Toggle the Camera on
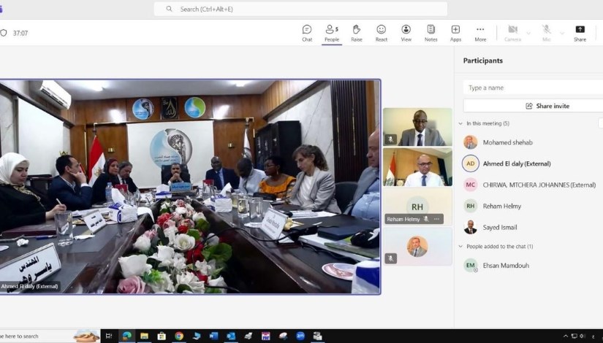The height and width of the screenshot is (343, 603). (x=512, y=32)
